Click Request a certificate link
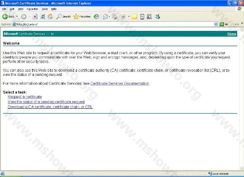This screenshot has height=177, width=244. click(x=25, y=97)
